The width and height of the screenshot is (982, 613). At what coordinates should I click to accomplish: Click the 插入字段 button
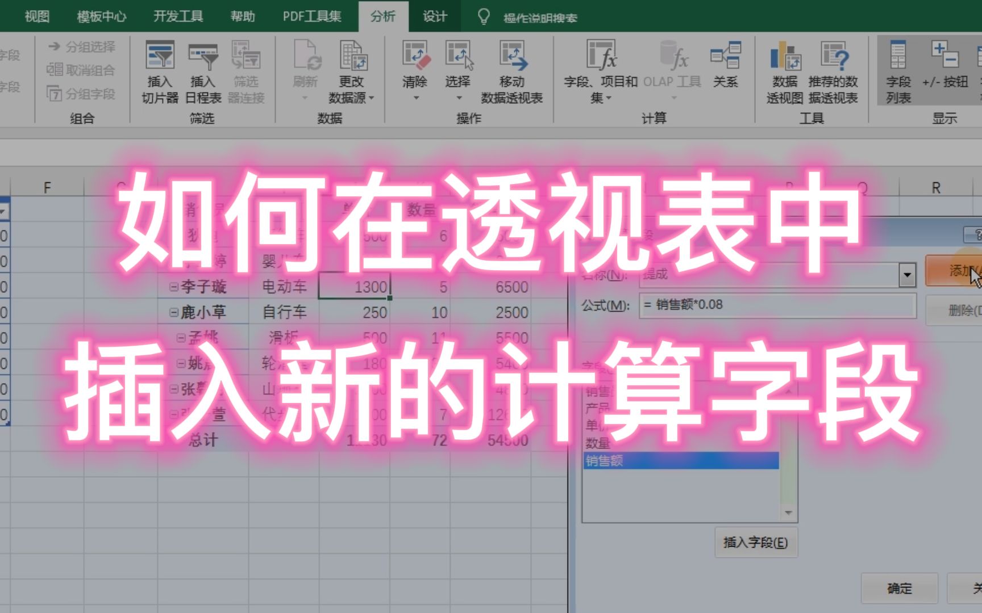[756, 542]
